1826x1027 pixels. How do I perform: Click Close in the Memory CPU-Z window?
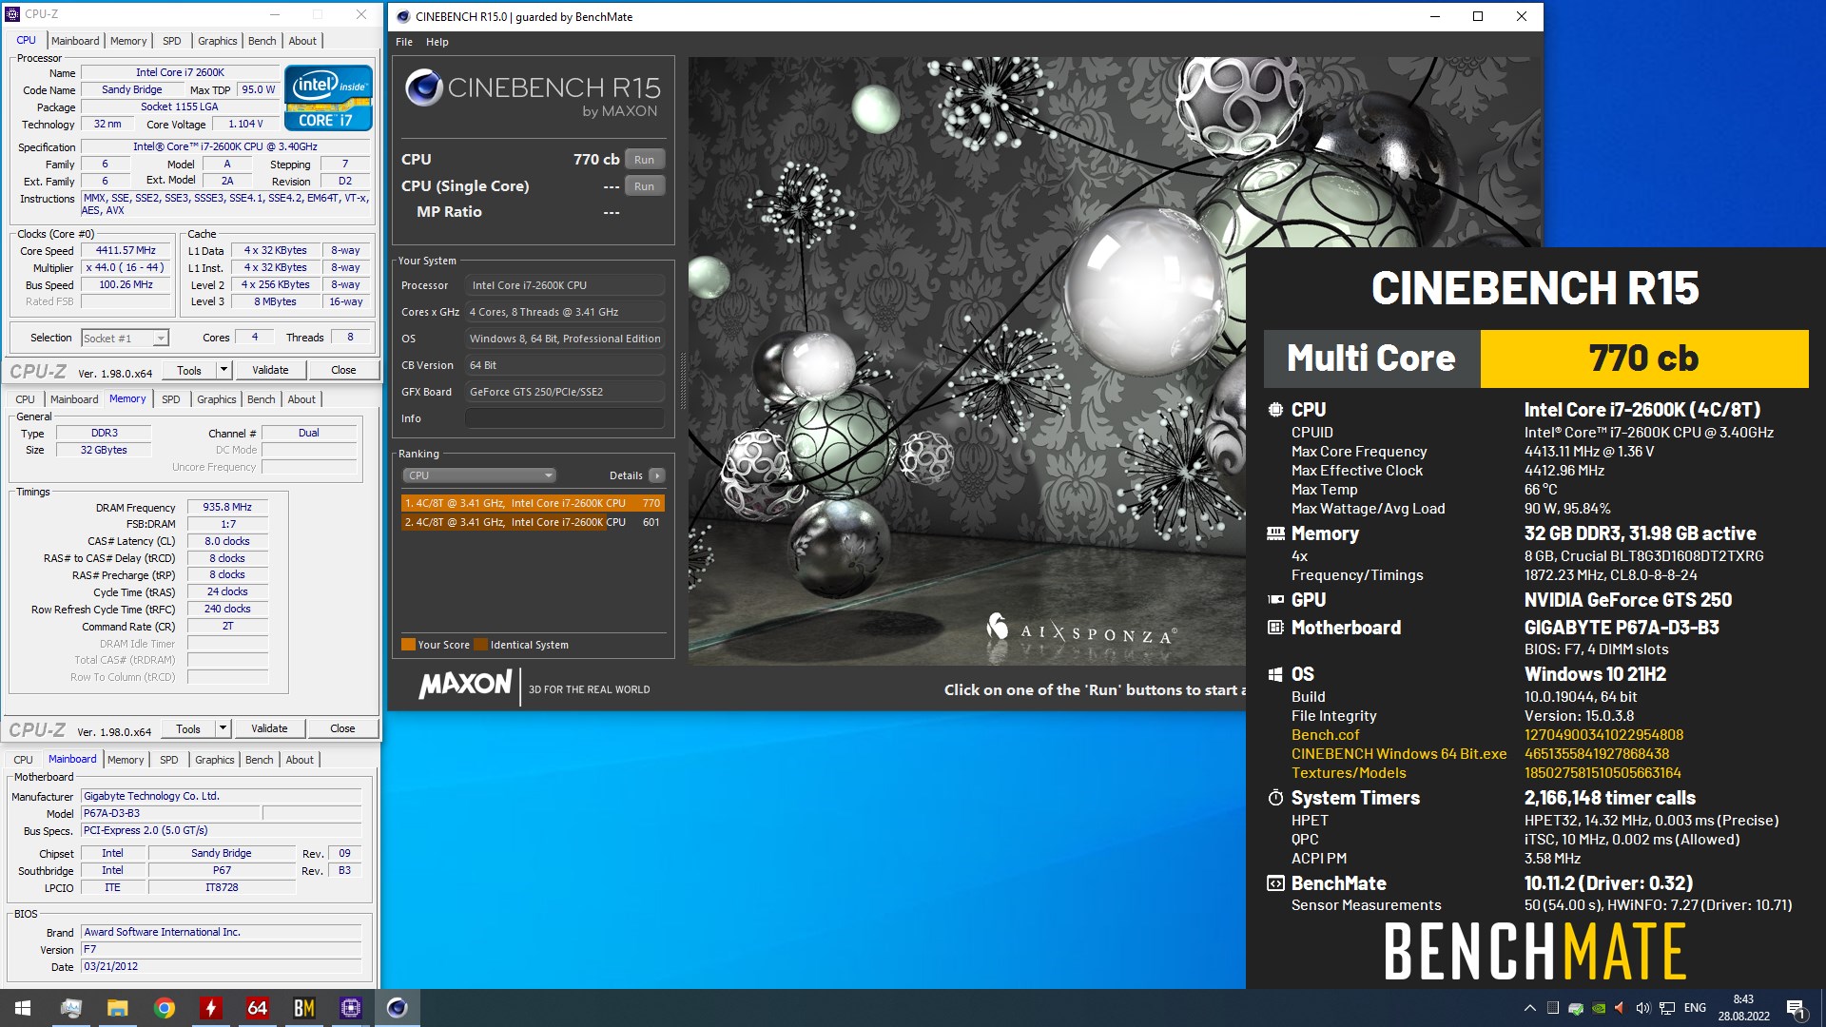click(342, 728)
